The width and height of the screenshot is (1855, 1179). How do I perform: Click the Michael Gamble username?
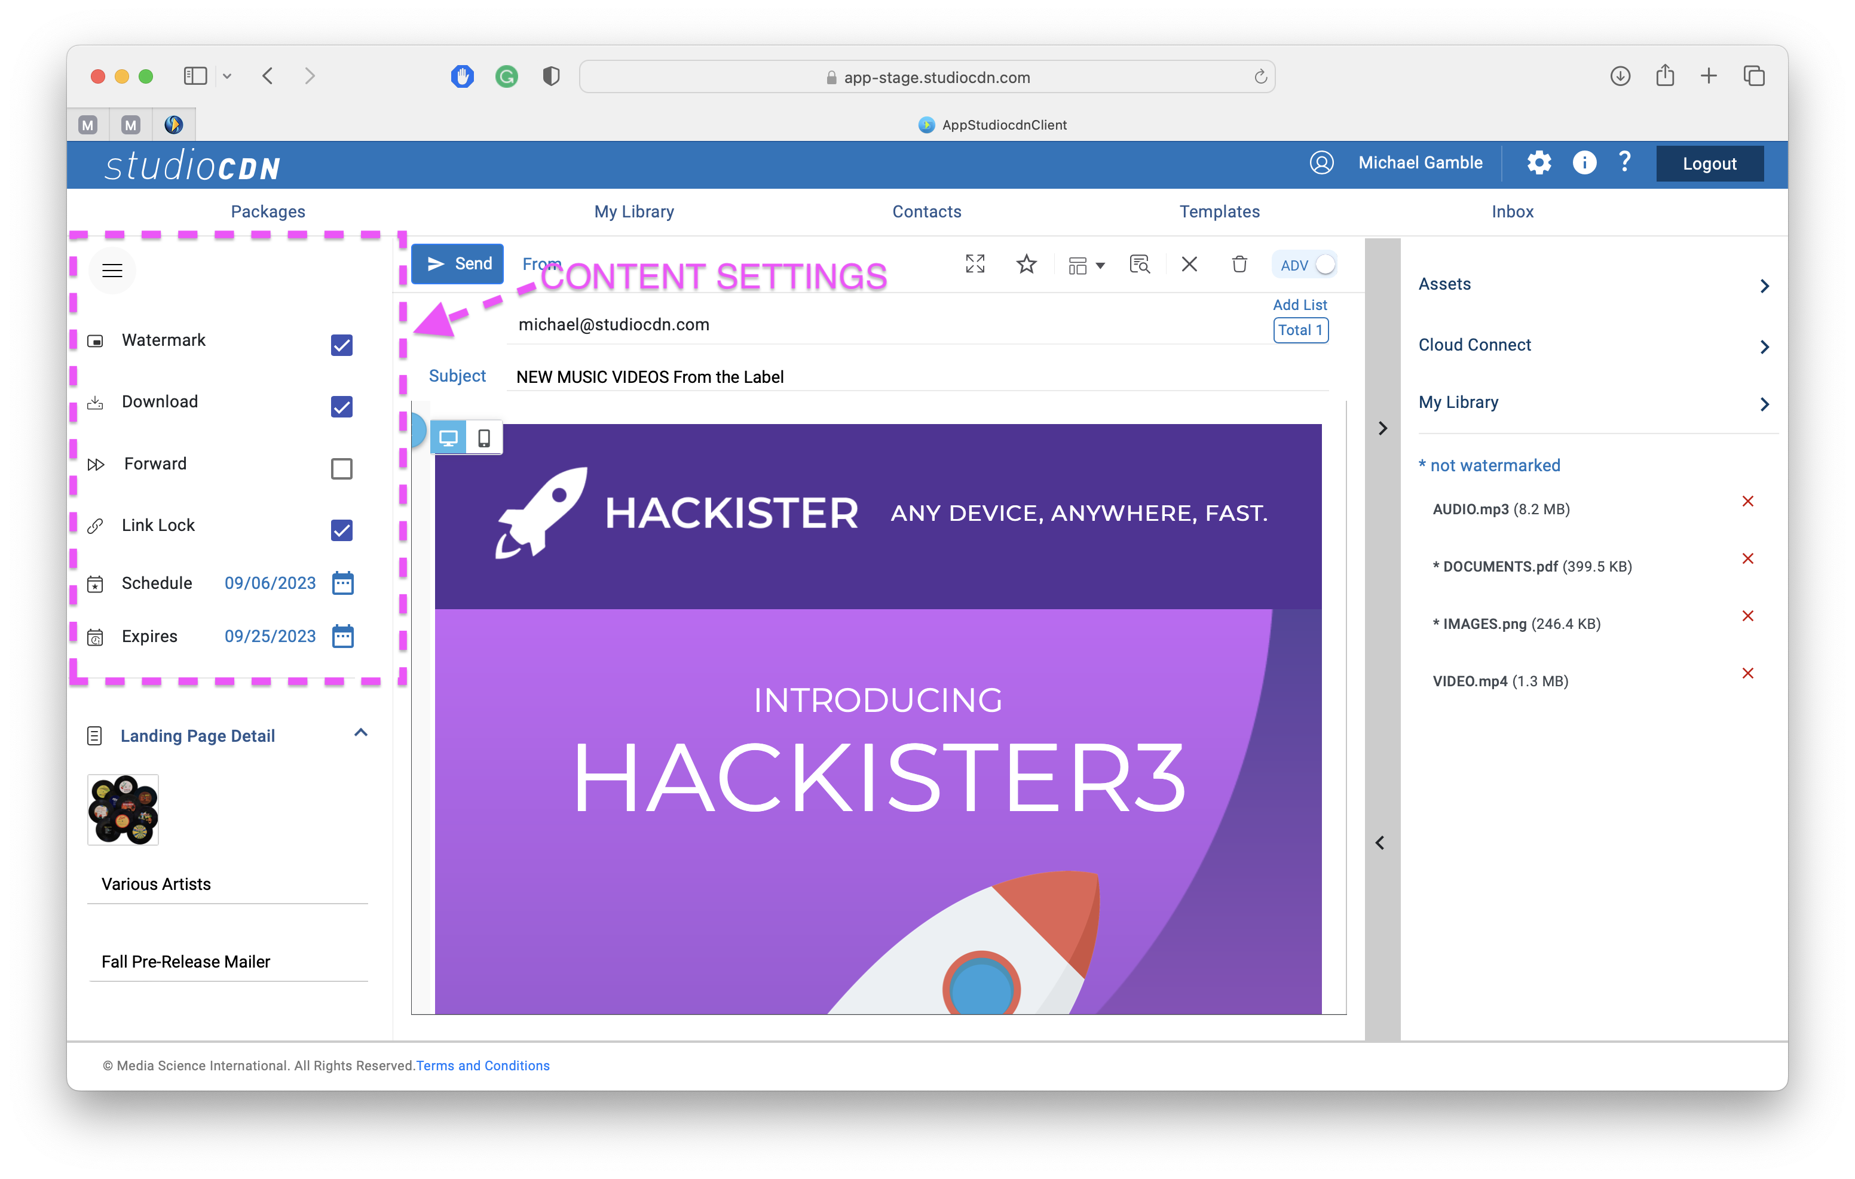tap(1421, 162)
